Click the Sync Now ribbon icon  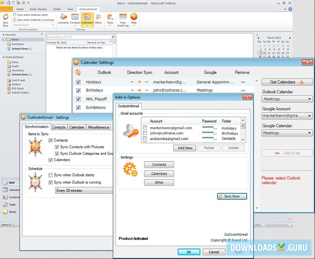6,20
